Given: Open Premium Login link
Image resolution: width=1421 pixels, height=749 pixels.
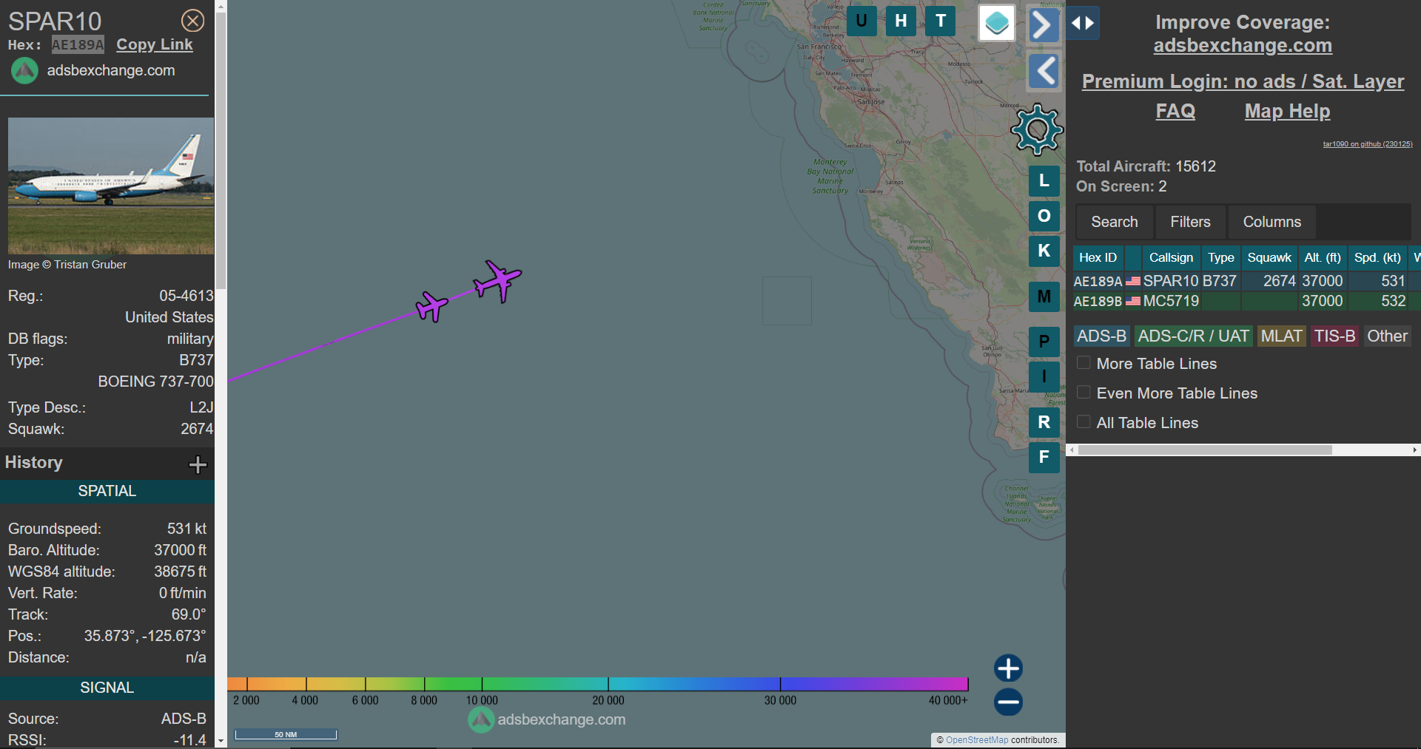Looking at the screenshot, I should (1243, 81).
